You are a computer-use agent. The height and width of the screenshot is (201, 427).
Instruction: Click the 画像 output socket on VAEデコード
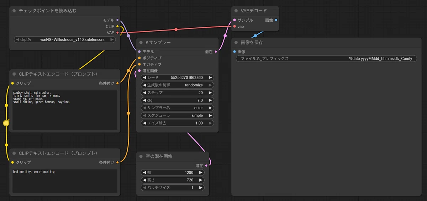276,20
